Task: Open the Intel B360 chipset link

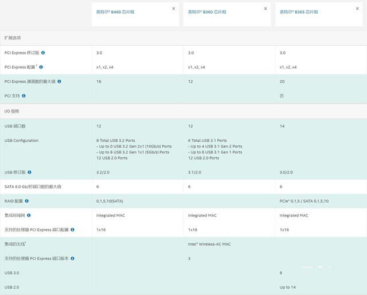Action: coord(207,12)
